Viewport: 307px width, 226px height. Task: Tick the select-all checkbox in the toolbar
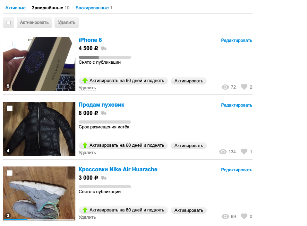click(9, 22)
